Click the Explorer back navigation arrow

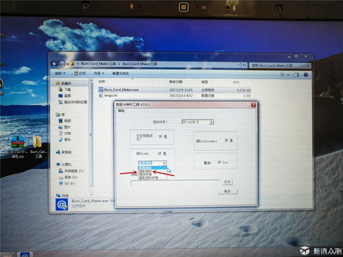tap(54, 64)
